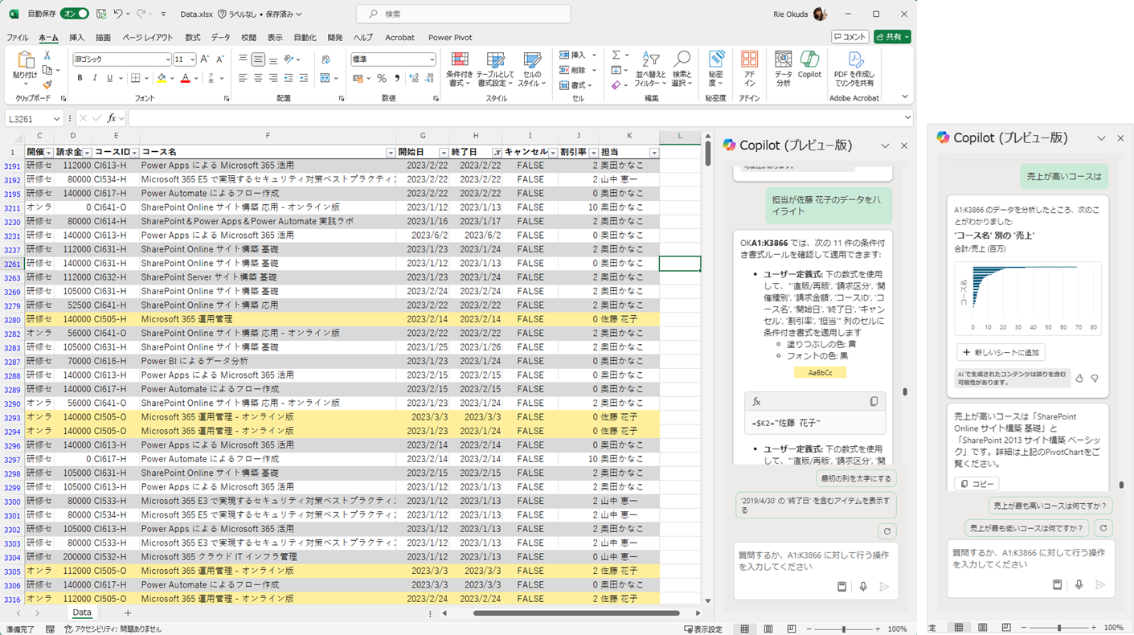Open 条件付き書式 dropdown
This screenshot has width=1134, height=635.
click(x=460, y=69)
